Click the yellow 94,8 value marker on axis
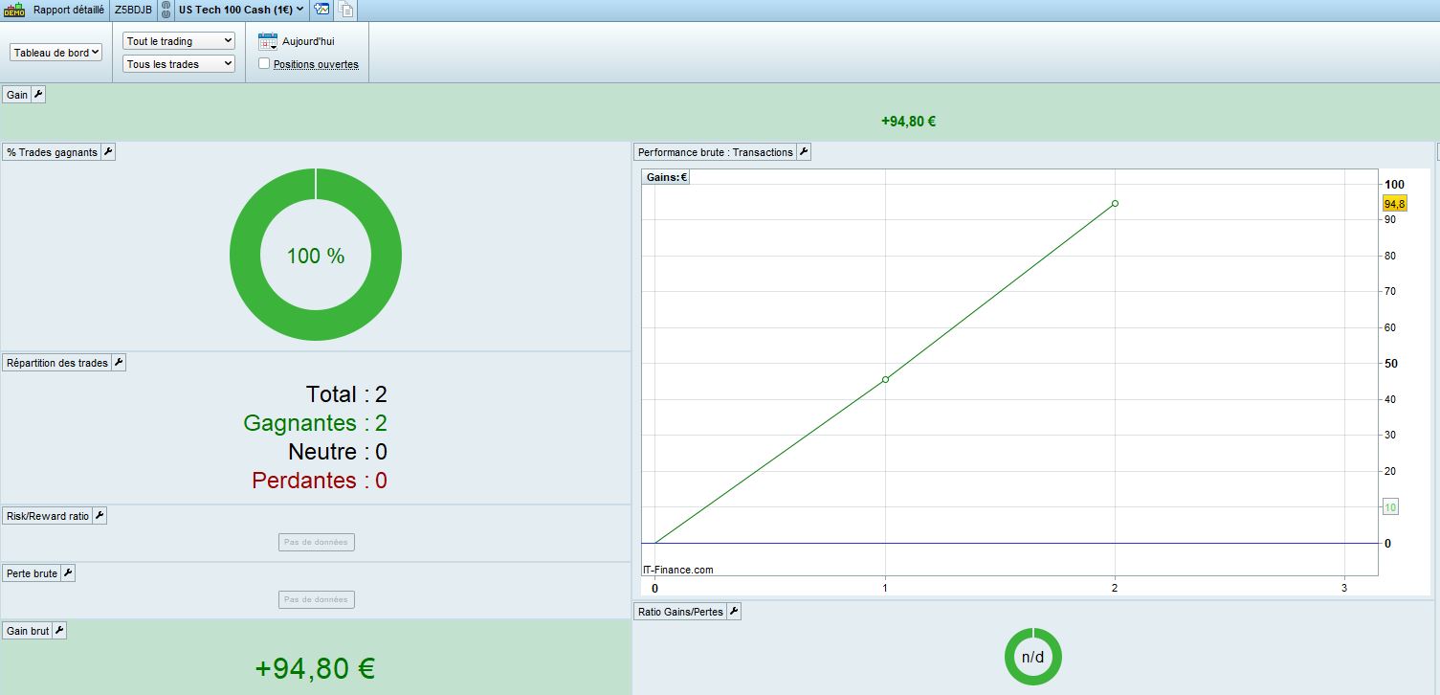The image size is (1440, 695). (x=1394, y=204)
